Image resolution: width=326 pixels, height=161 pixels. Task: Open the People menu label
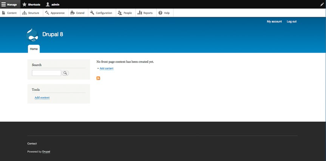128,13
